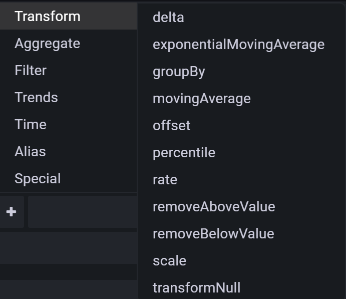Viewport: 346px width, 299px height.
Task: Apply the scale function
Action: (169, 260)
